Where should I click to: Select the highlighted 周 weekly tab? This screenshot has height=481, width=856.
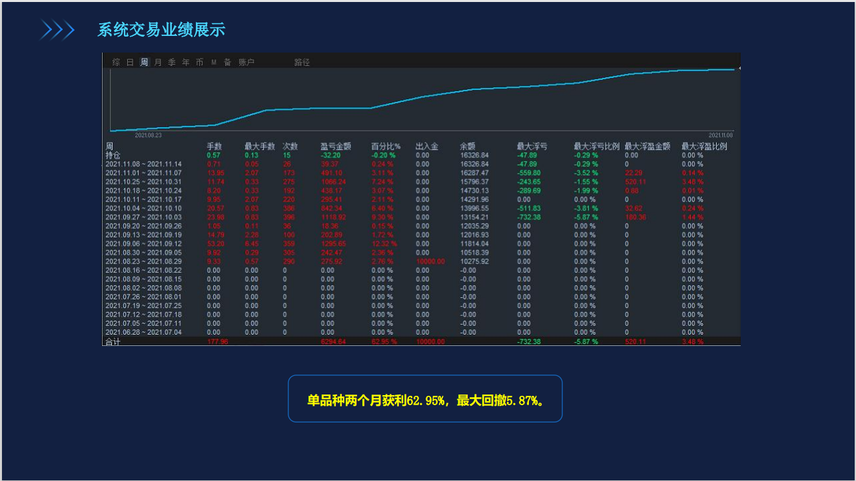(x=144, y=63)
